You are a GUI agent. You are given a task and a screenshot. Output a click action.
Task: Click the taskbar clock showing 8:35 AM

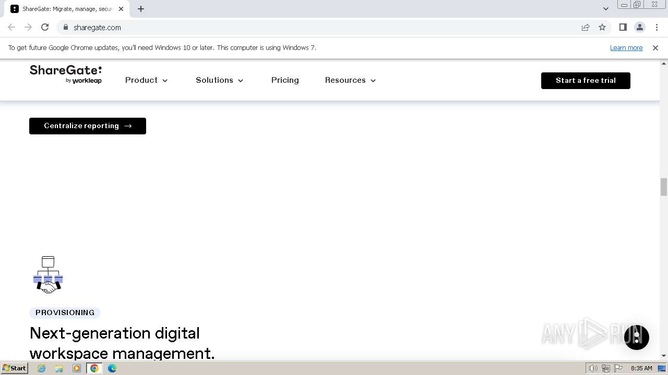point(641,368)
